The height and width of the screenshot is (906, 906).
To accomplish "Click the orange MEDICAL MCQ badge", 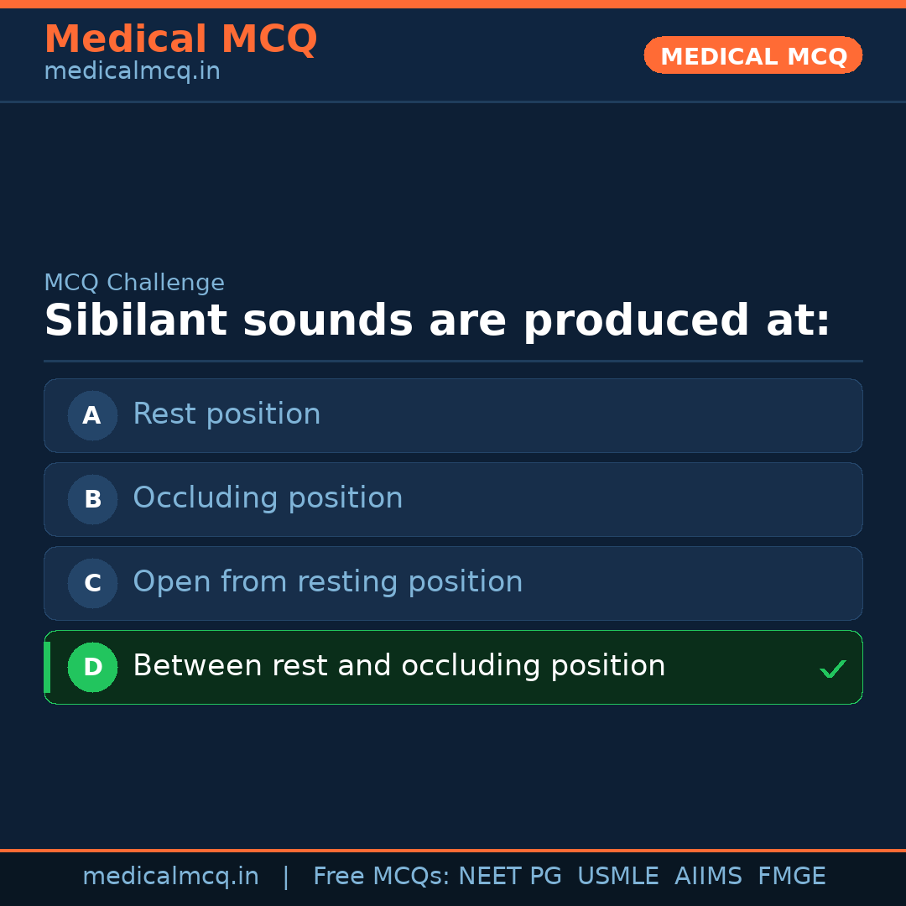I will 752,55.
